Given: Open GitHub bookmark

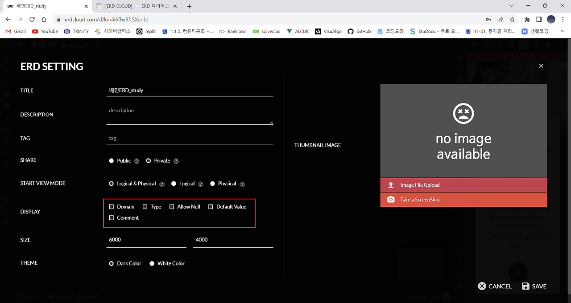Looking at the screenshot, I should [x=359, y=31].
